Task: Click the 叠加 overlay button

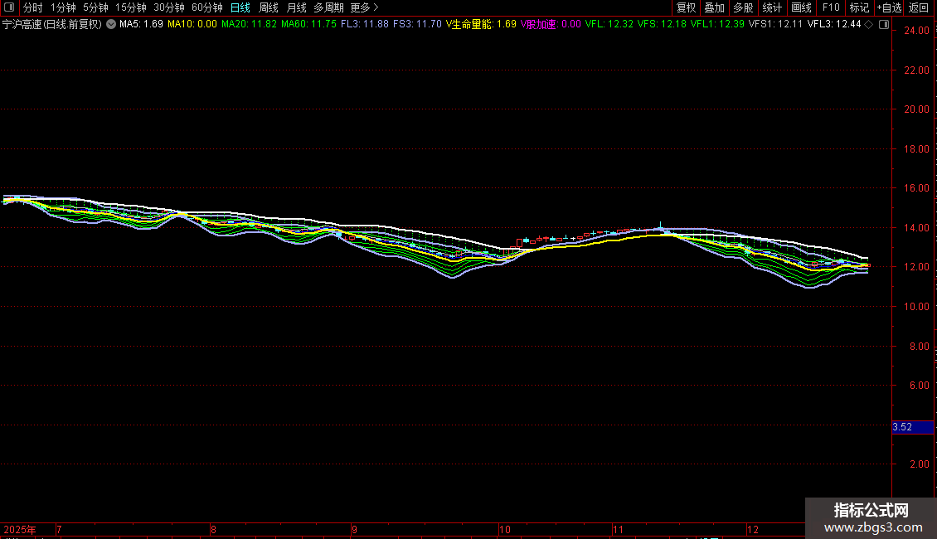Action: pyautogui.click(x=714, y=7)
